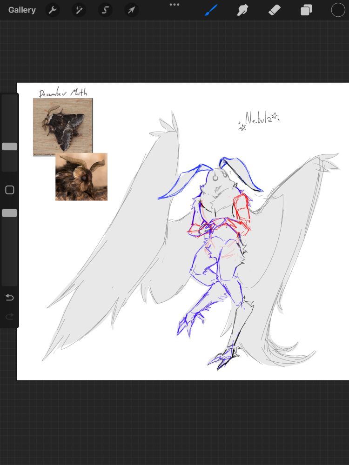Tap the handwritten "Nebula" text on canvas
The width and height of the screenshot is (349, 465).
pos(258,119)
